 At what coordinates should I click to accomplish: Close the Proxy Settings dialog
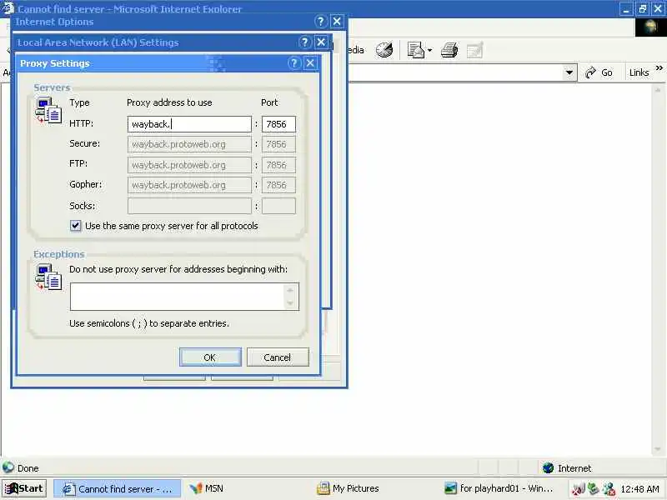(310, 63)
